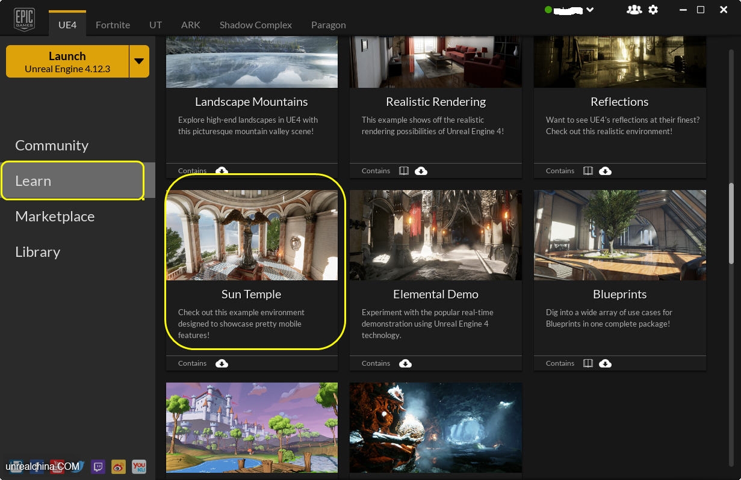The width and height of the screenshot is (741, 480).
Task: Go to the Marketplace section
Action: point(55,217)
